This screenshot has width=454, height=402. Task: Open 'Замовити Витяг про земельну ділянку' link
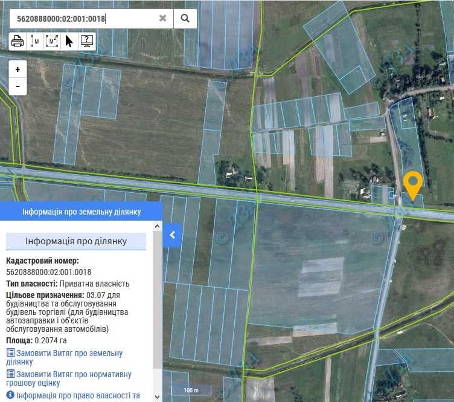[x=64, y=357]
